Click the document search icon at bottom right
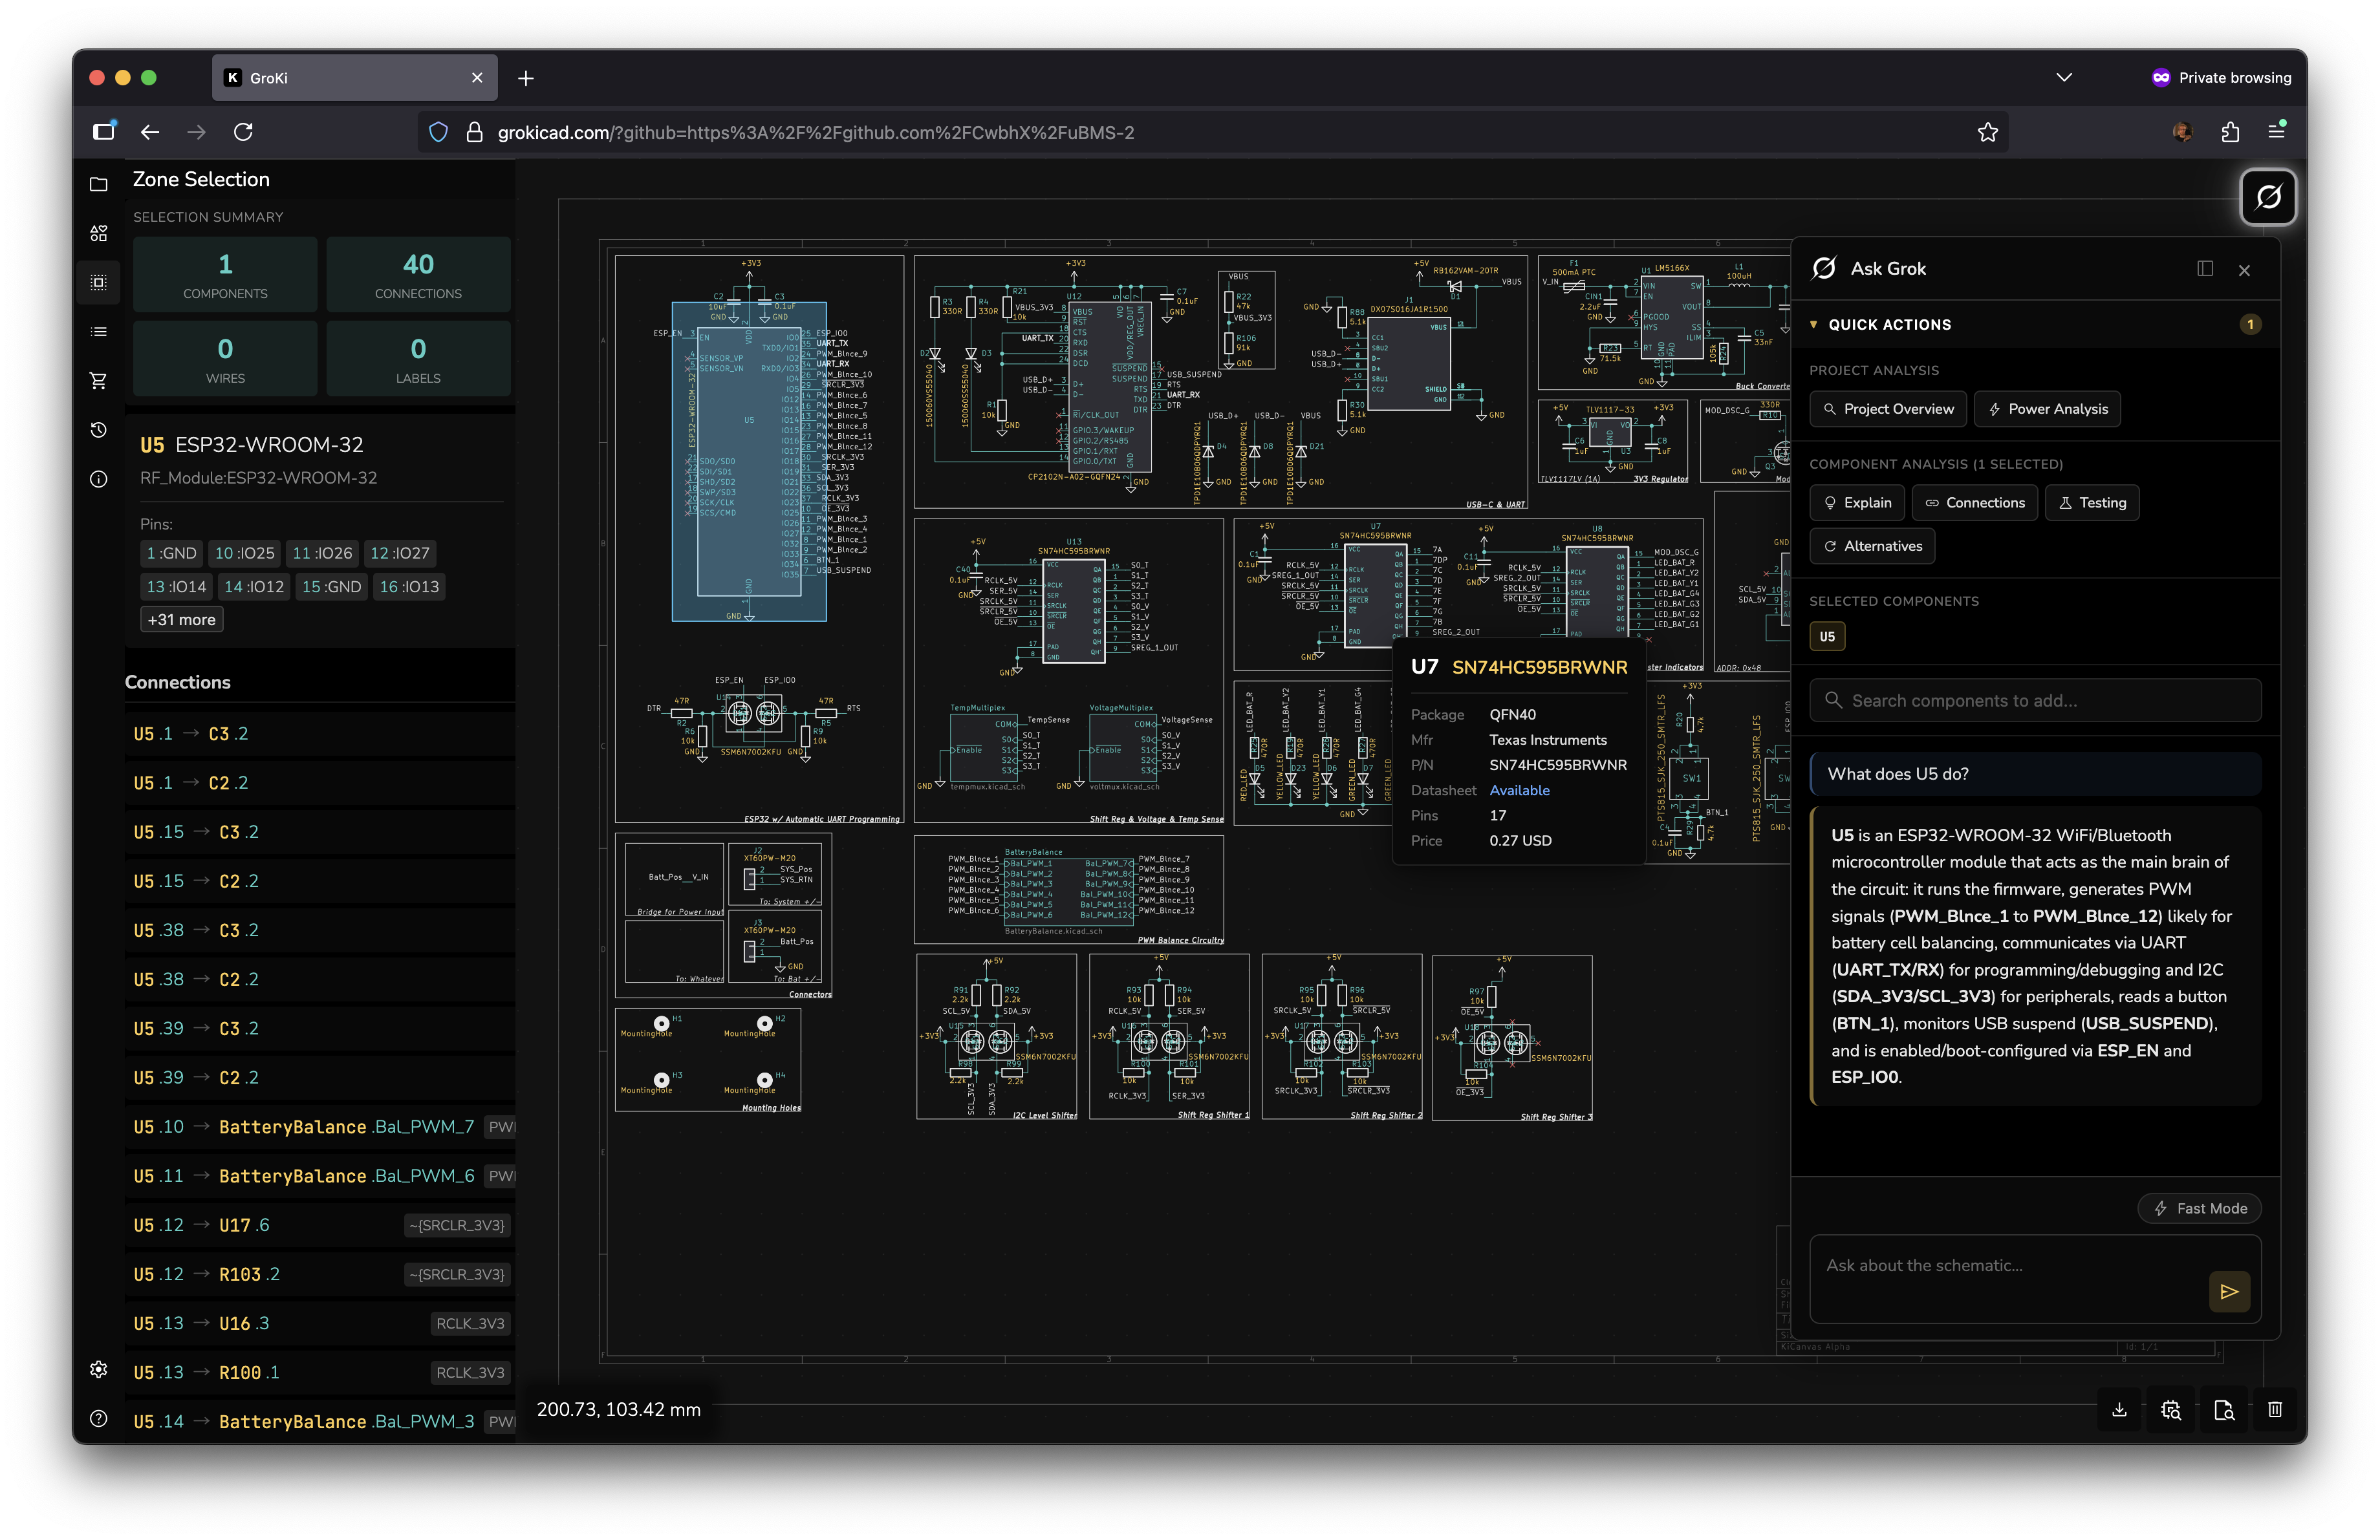This screenshot has height=1540, width=2380. click(x=2223, y=1409)
